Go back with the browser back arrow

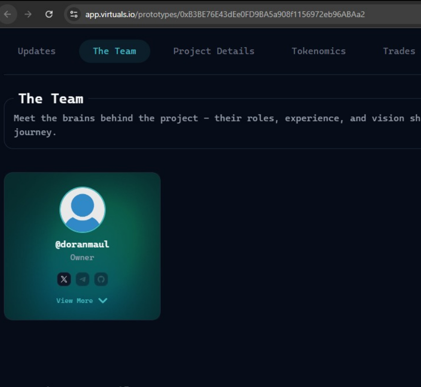tap(7, 14)
